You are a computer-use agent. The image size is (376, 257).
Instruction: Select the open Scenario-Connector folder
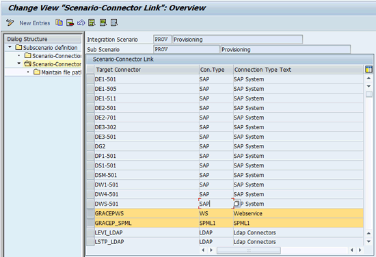click(53, 64)
